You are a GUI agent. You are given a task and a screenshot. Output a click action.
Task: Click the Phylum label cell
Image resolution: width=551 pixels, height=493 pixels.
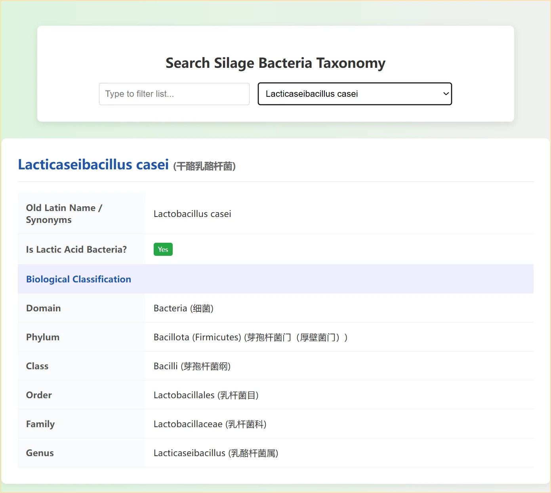tap(43, 337)
